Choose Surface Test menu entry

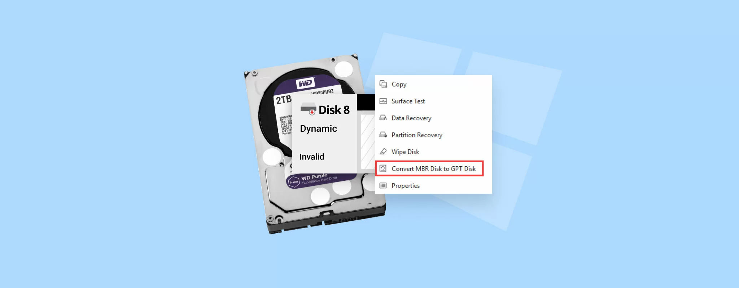[434, 101]
